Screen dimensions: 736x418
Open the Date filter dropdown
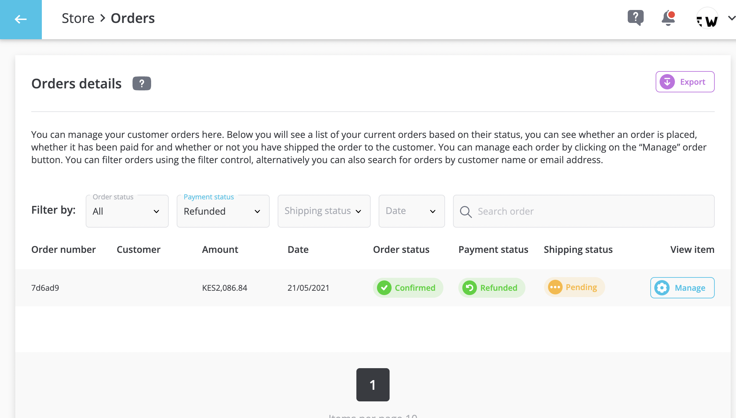point(412,211)
